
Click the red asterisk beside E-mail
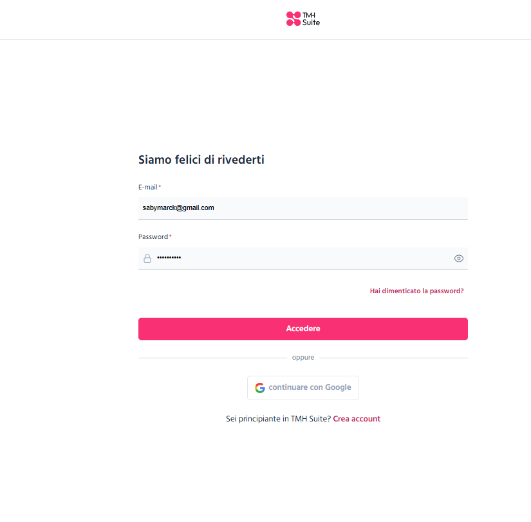tap(160, 186)
